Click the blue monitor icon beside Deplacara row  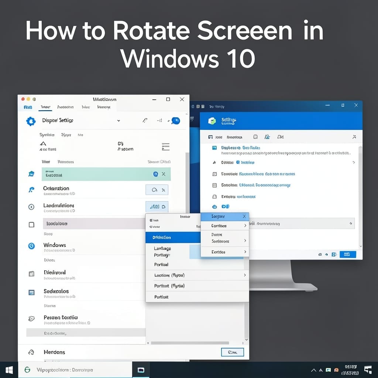coord(214,148)
